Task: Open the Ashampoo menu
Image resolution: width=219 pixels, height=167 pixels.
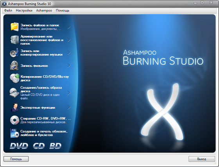Action: point(44,11)
